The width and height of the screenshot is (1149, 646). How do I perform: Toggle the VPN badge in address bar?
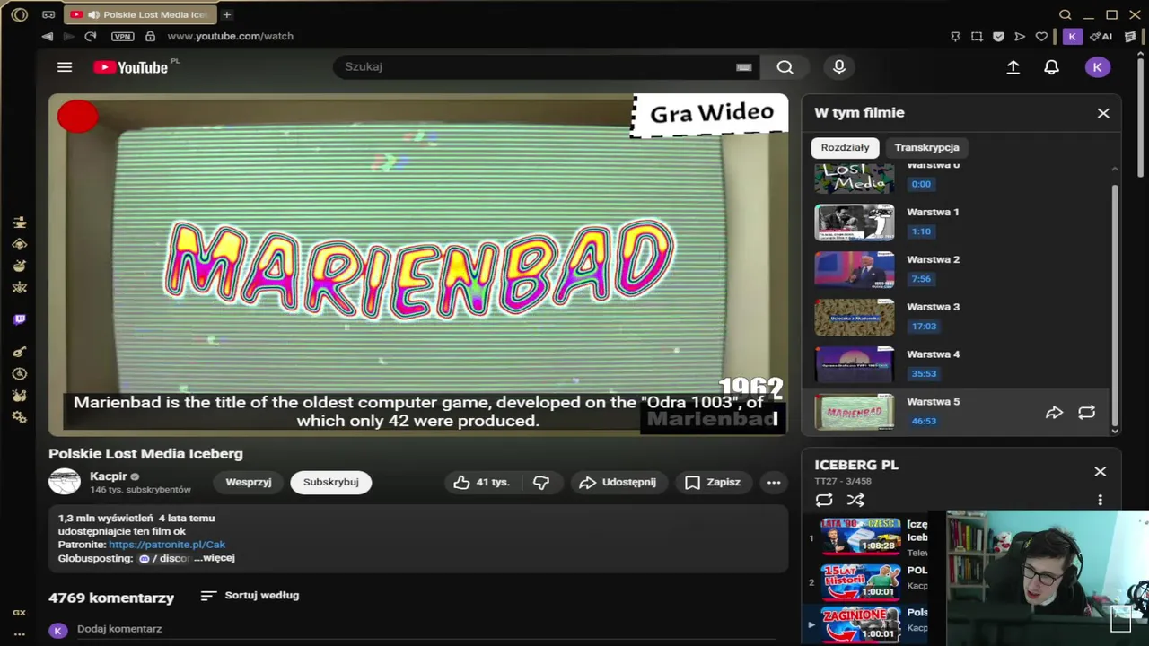122,36
